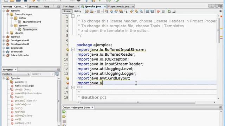
Task: Click editor horizontal scrollbar thumb
Action: point(137,102)
